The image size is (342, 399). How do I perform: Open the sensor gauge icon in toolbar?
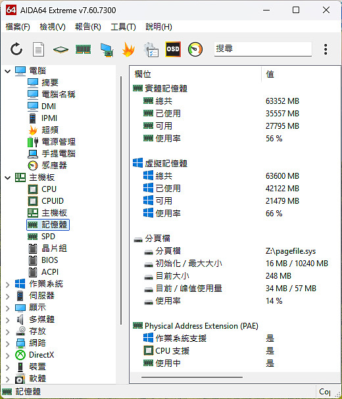click(x=195, y=49)
